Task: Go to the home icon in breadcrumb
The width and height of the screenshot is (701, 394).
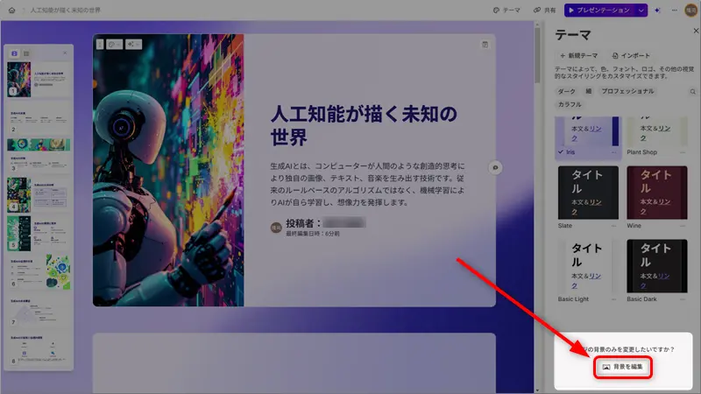Action: click(11, 10)
